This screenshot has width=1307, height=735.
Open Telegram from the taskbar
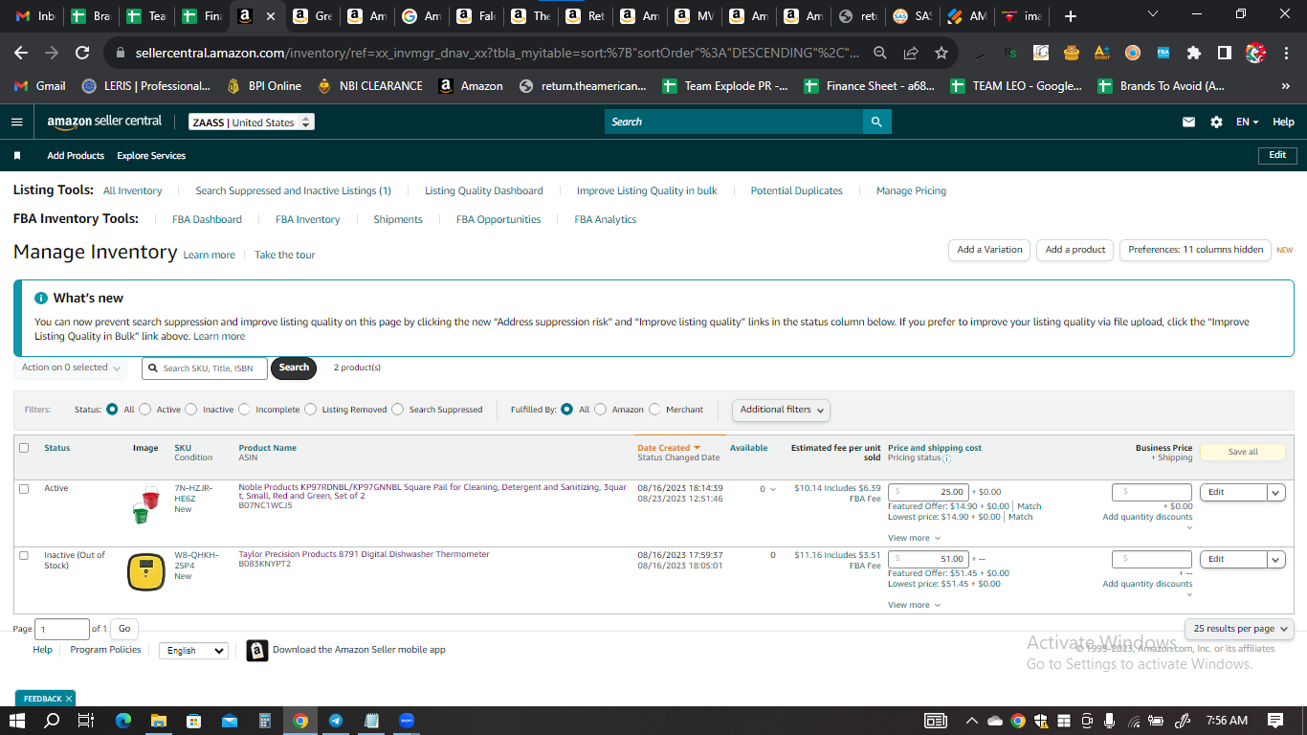[336, 721]
